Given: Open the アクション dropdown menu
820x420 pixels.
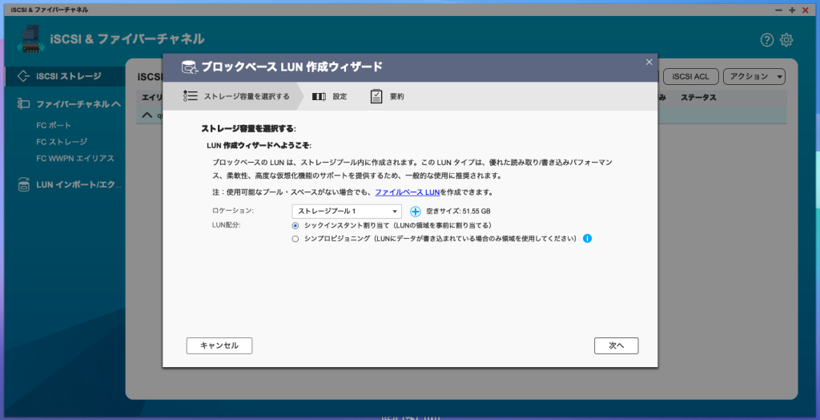Looking at the screenshot, I should tap(754, 76).
